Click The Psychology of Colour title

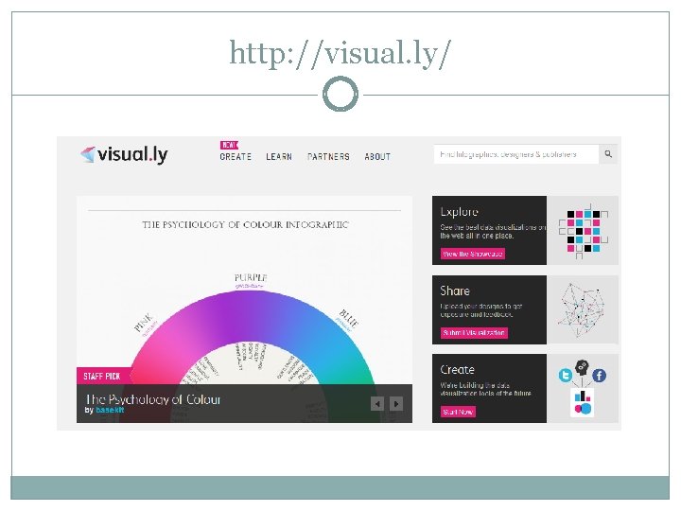point(153,399)
